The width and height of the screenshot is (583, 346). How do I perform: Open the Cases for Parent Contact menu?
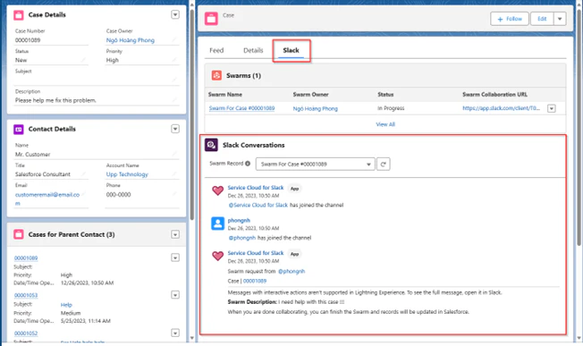tap(175, 234)
